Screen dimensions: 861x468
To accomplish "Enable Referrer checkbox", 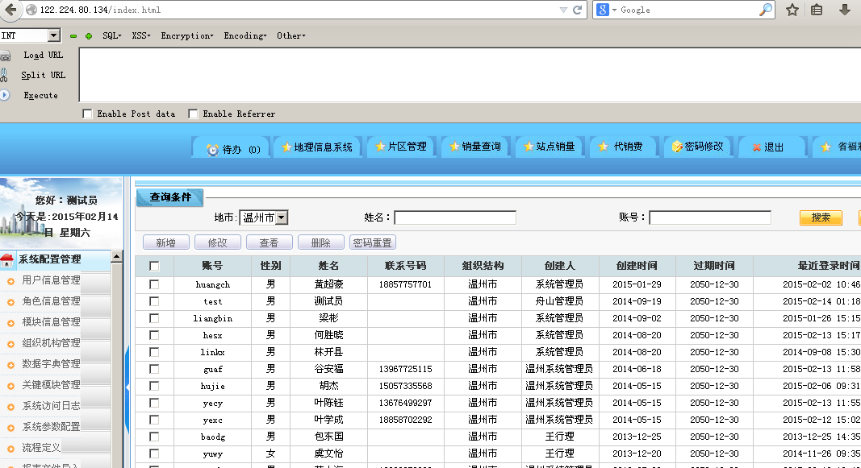I will [x=193, y=114].
